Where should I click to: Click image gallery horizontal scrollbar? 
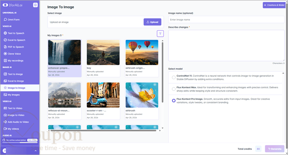pyautogui.click(x=103, y=130)
